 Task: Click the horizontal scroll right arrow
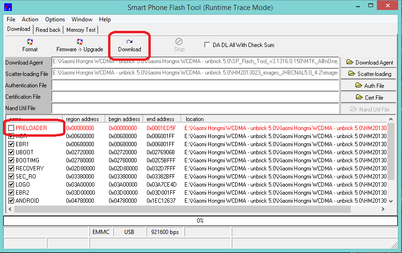383,209
